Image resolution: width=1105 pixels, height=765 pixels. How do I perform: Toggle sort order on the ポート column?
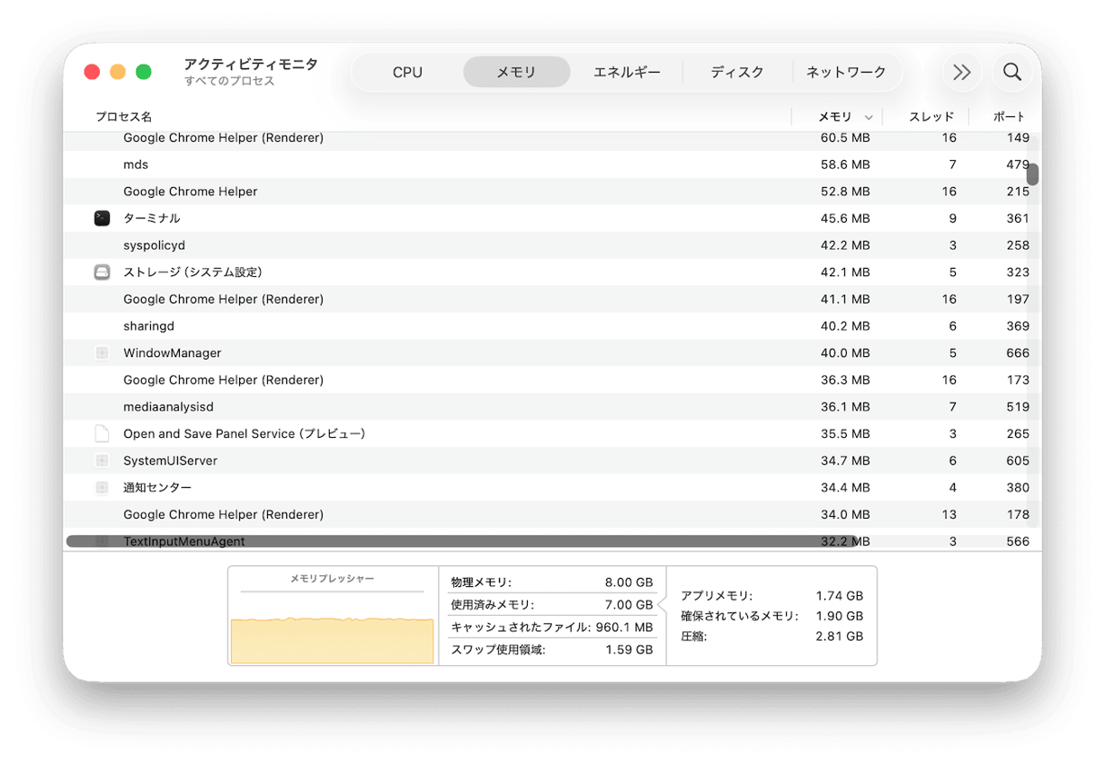[x=1009, y=116]
